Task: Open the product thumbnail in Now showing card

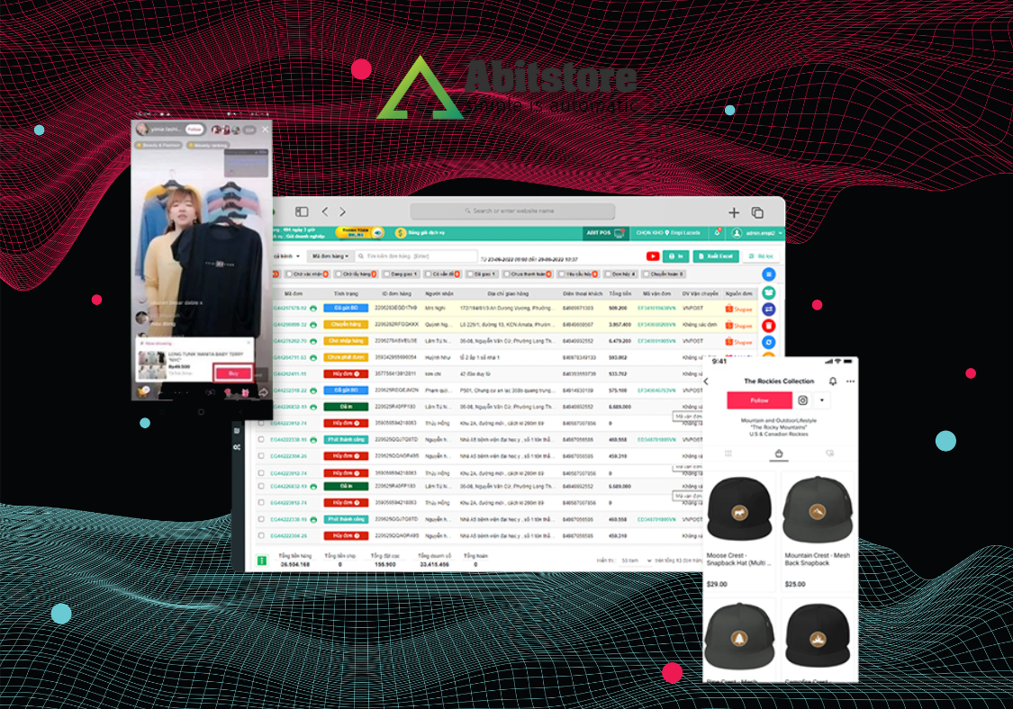Action: click(152, 365)
